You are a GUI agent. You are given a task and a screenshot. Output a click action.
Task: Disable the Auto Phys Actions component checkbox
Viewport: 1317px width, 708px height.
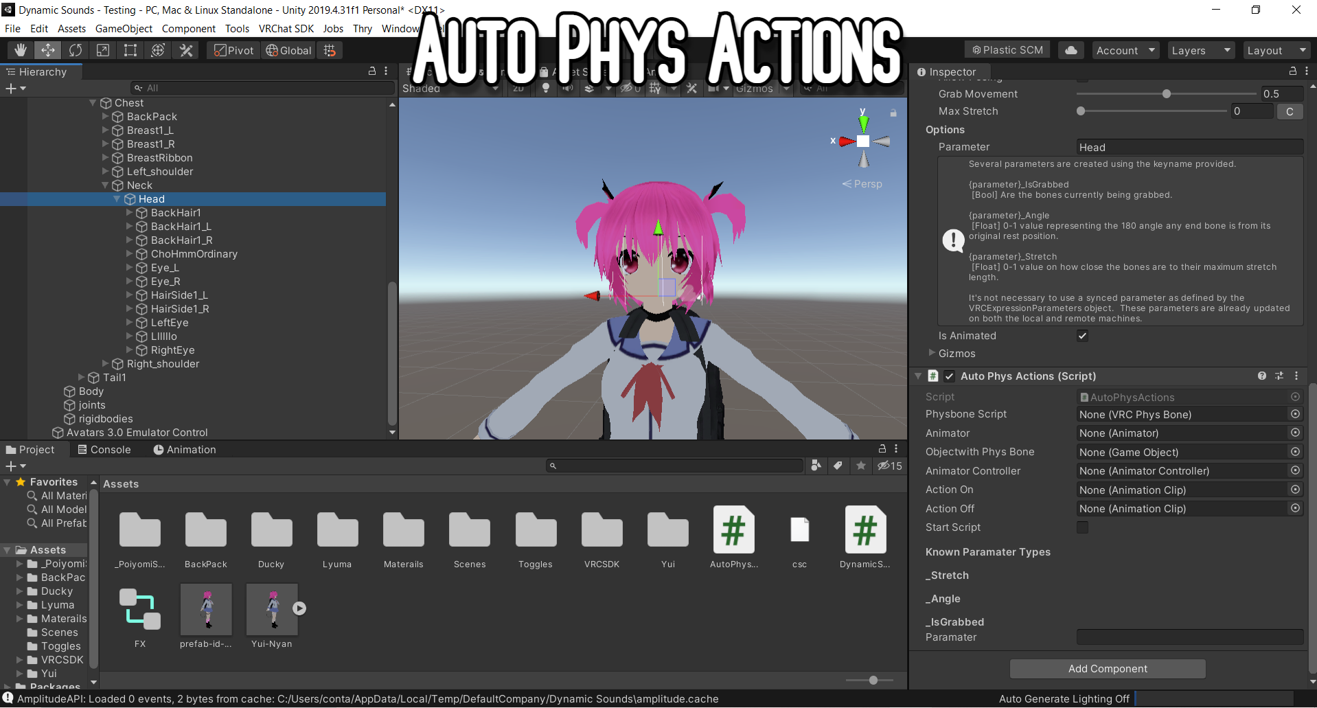click(950, 376)
